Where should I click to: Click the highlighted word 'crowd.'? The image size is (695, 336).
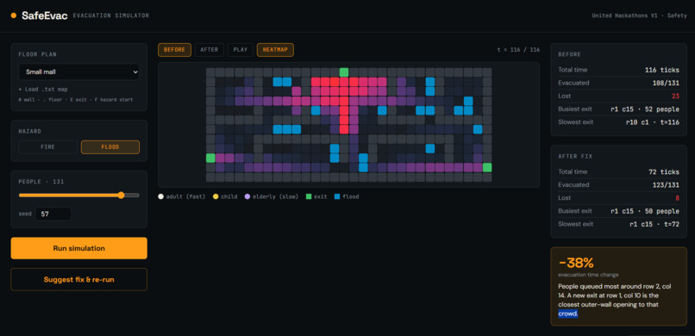pyautogui.click(x=568, y=314)
